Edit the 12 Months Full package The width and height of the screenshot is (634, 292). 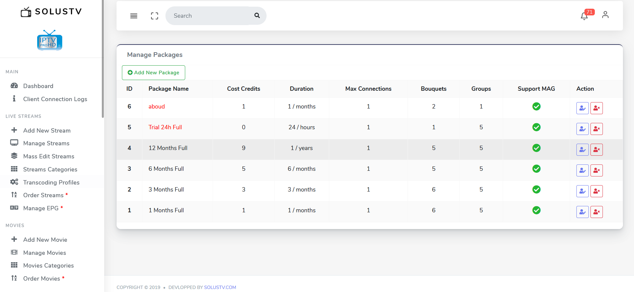click(x=582, y=150)
